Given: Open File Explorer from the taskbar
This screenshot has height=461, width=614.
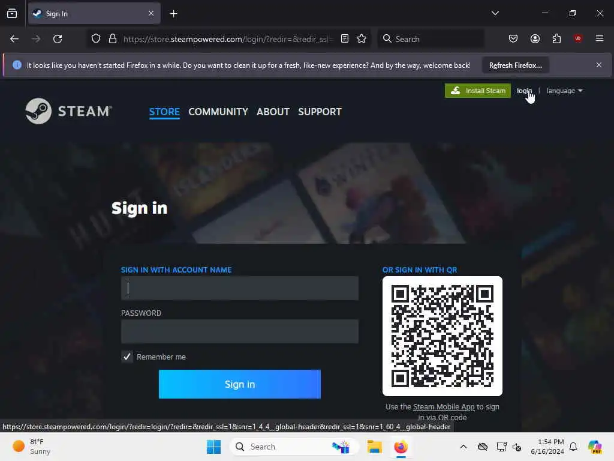Looking at the screenshot, I should 374,447.
